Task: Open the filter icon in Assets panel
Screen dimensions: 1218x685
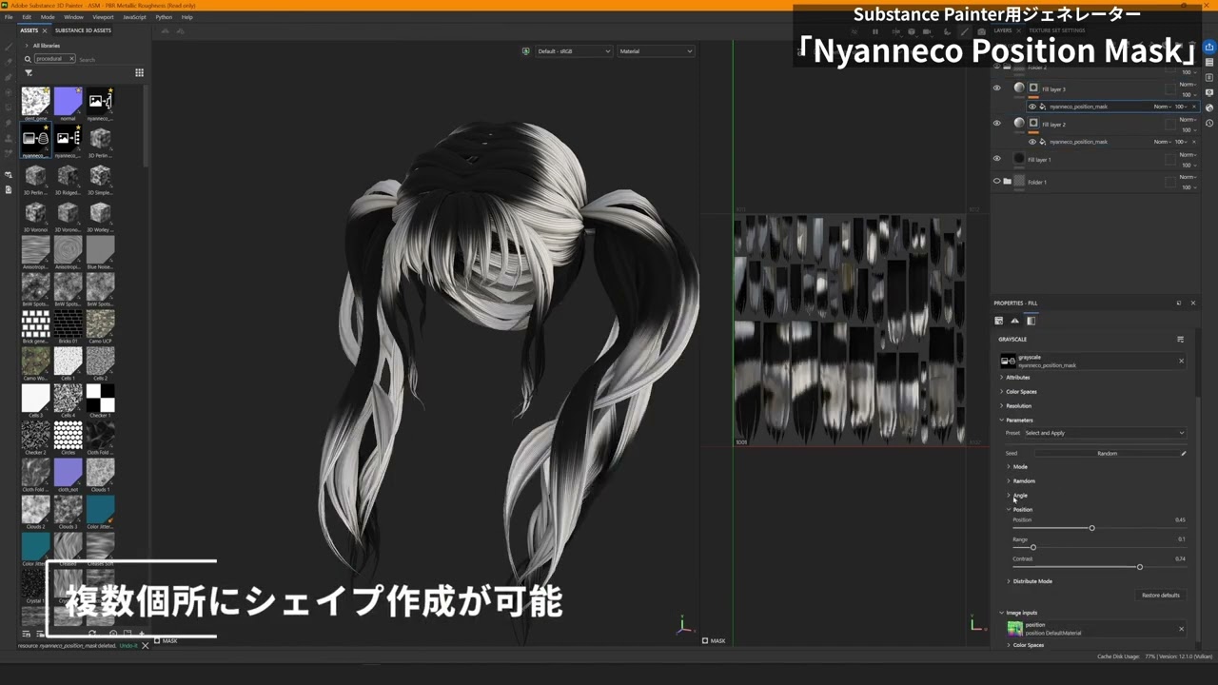Action: [x=29, y=72]
